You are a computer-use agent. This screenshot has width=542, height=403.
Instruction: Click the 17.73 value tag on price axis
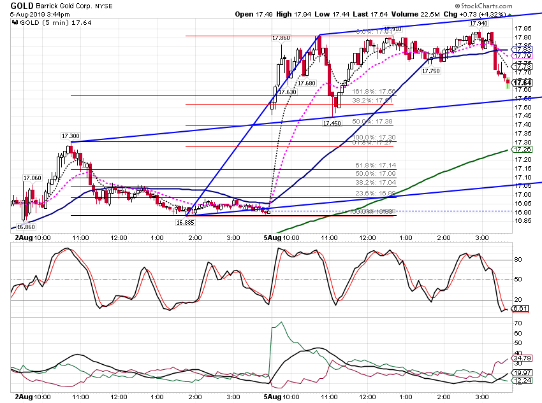(522, 66)
